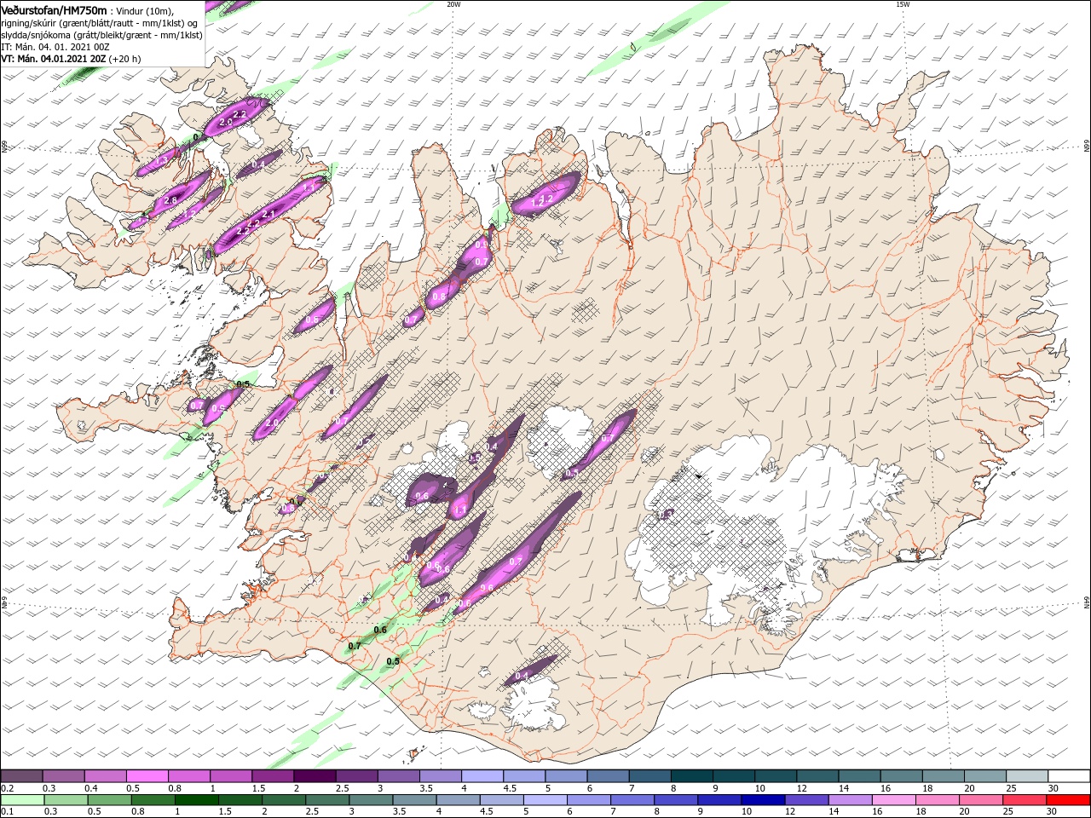
Task: Click the purple 1.5–2 swatch in the upper row
Action: 273,776
